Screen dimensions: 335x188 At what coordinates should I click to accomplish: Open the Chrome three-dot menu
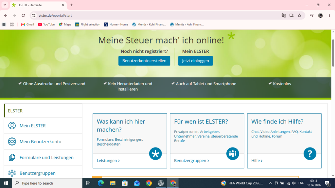pyautogui.click(x=329, y=15)
